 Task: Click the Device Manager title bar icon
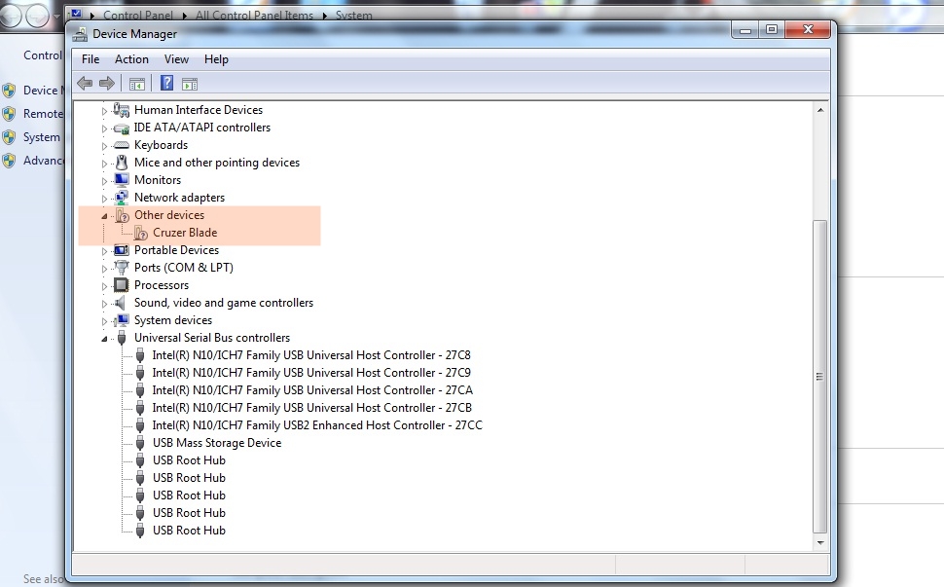pos(80,34)
